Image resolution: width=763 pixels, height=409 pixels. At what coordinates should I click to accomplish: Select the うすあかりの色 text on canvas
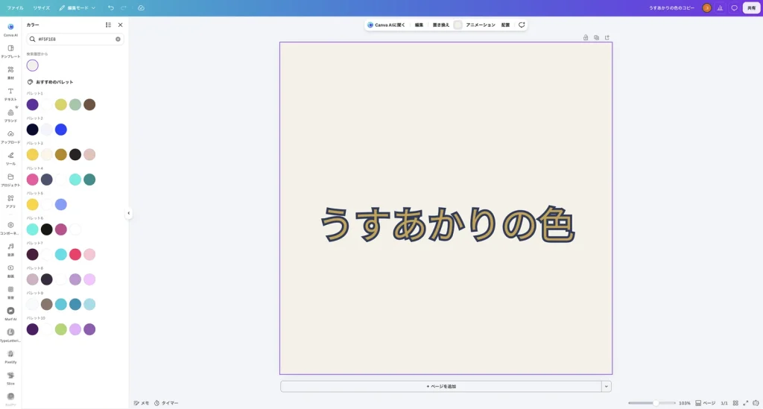point(447,225)
